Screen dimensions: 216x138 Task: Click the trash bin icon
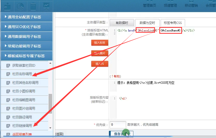click(33, 5)
